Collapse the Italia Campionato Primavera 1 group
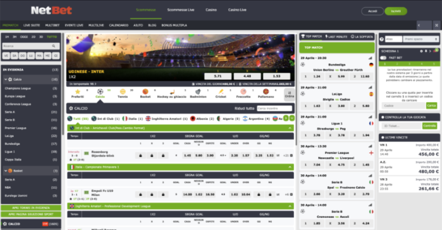The image size is (442, 230). coord(290,167)
